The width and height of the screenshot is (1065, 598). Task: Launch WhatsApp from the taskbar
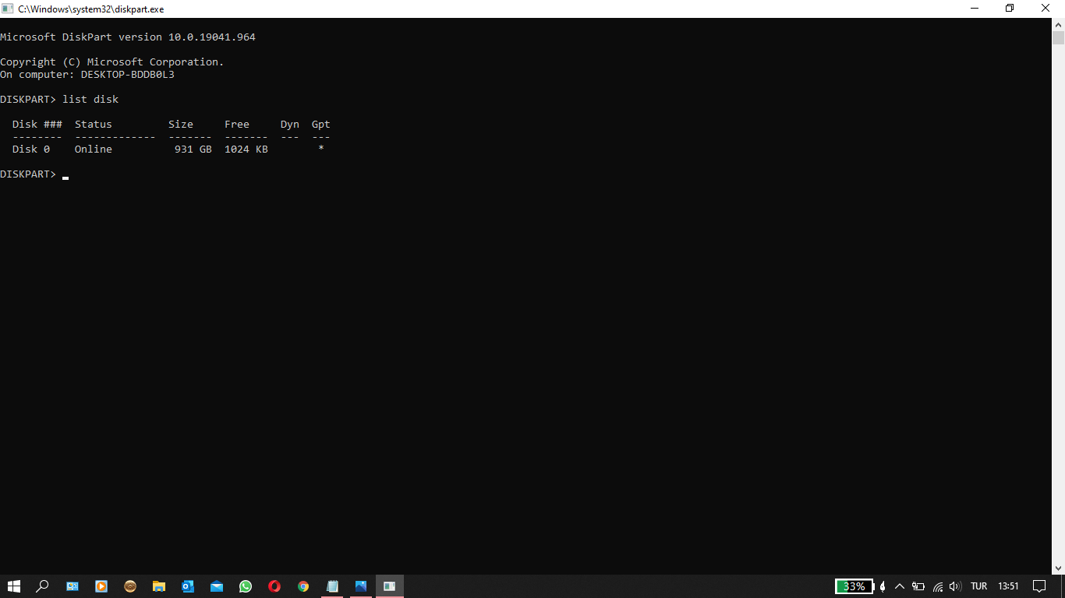[x=246, y=586]
